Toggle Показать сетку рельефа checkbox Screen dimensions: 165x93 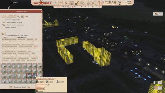point(3,20)
